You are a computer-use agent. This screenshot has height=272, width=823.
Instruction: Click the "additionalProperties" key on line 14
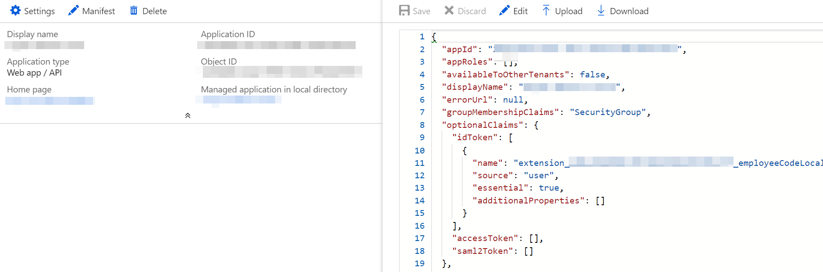528,201
